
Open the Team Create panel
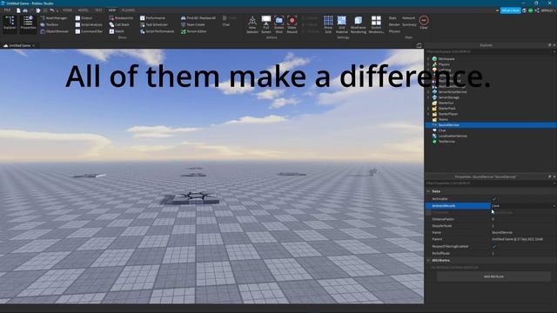tap(193, 24)
